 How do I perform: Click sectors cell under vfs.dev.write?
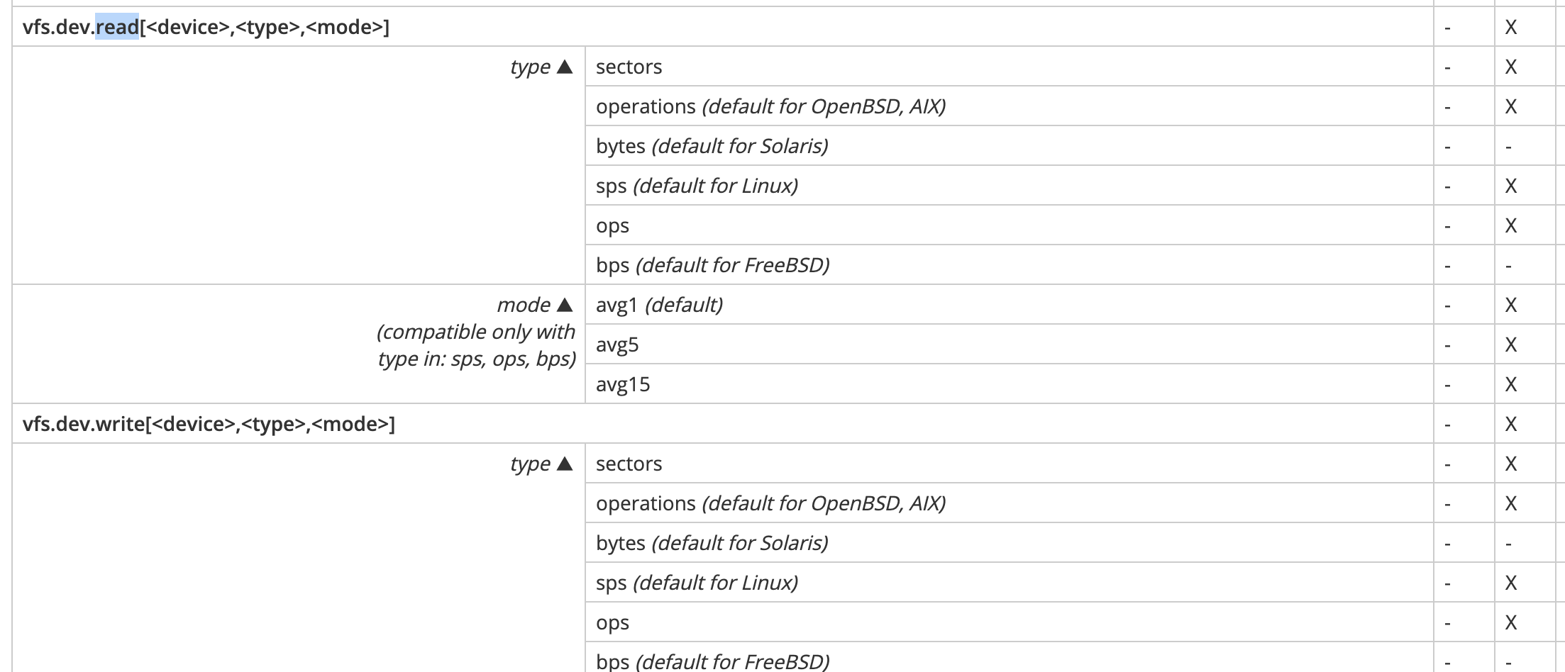pos(1009,464)
